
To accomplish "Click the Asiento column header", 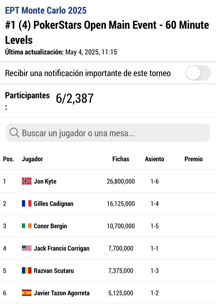I will coord(154,159).
